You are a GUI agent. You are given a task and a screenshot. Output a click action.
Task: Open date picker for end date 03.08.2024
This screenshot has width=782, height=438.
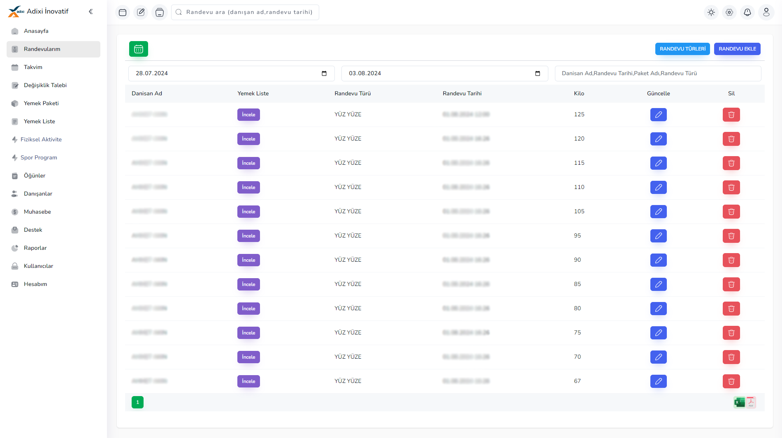coord(537,74)
